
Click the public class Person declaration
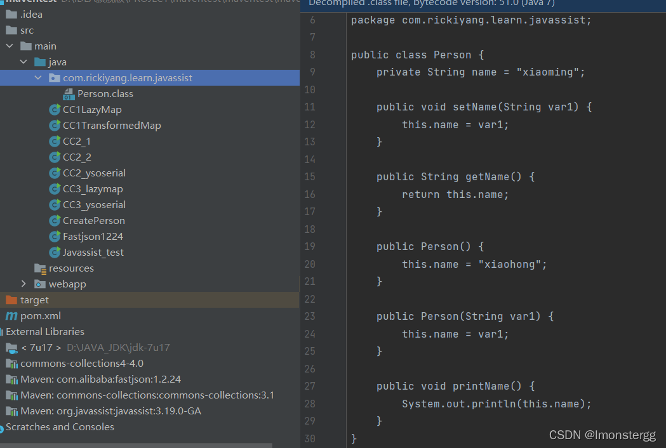(417, 55)
